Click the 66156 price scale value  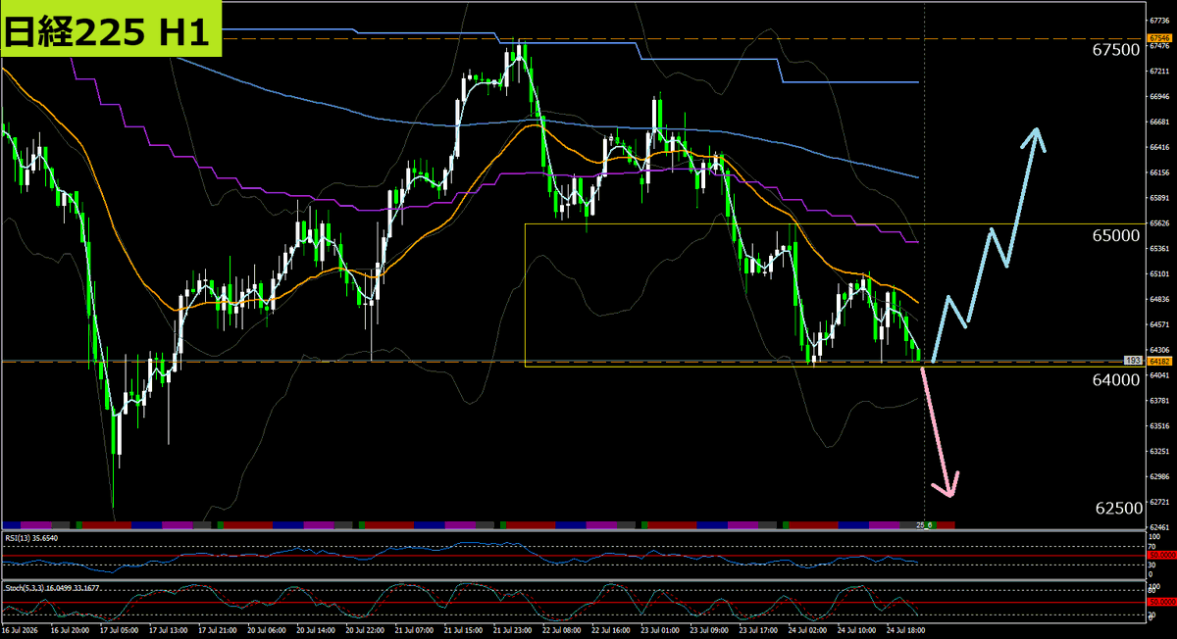[1159, 172]
